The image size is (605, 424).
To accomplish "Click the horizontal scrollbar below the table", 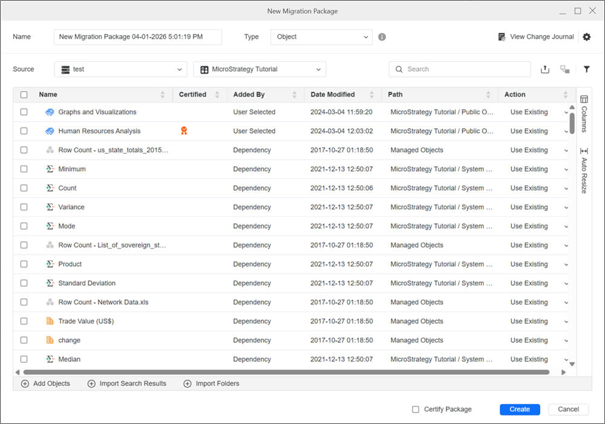I will coord(284,373).
